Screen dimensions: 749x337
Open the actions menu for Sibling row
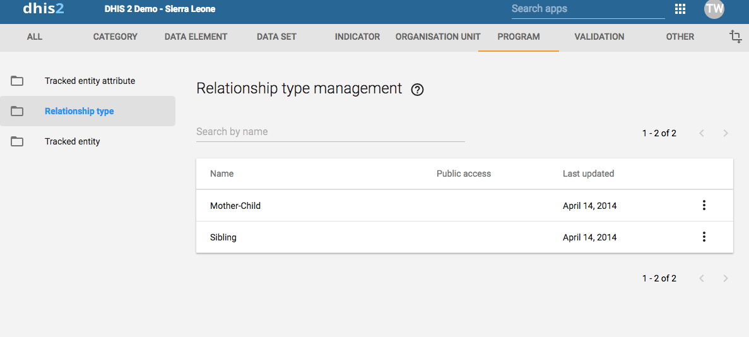pos(704,237)
